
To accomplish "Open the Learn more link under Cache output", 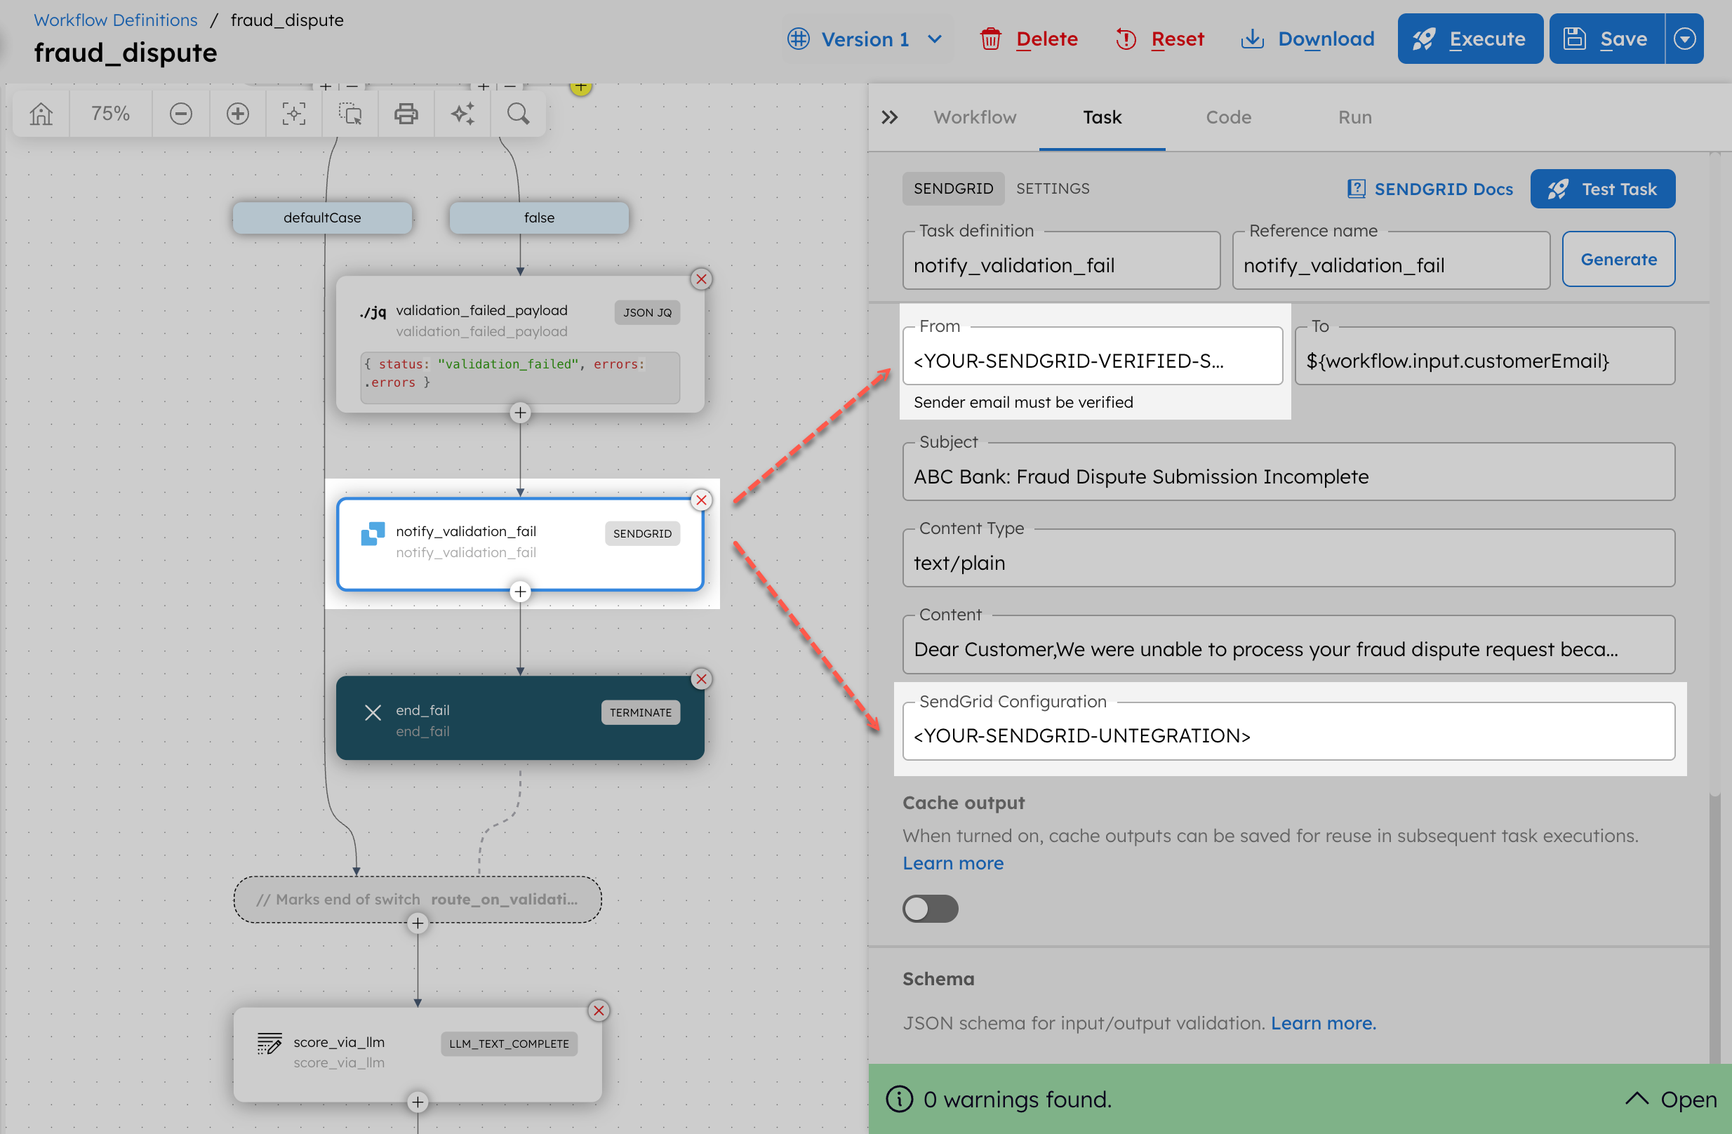I will click(x=952, y=862).
